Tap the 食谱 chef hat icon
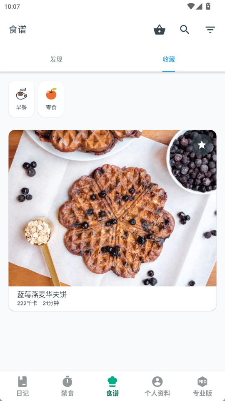 coord(112,381)
